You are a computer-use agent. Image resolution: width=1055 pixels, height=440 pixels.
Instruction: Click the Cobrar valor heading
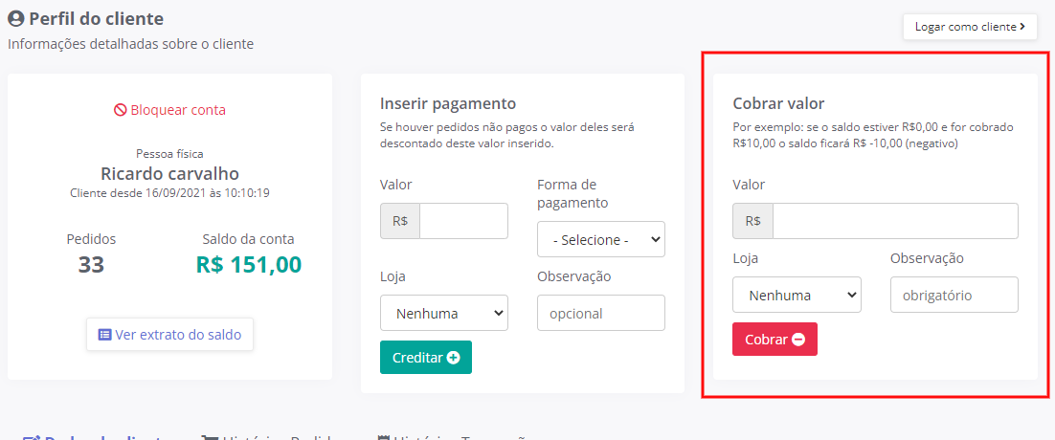click(778, 103)
